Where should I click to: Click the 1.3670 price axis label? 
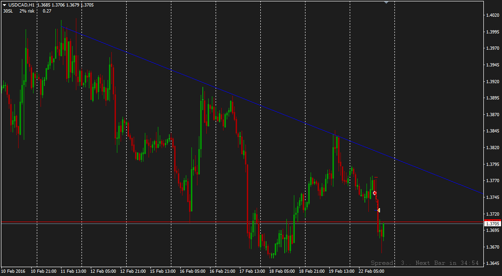point(493,247)
